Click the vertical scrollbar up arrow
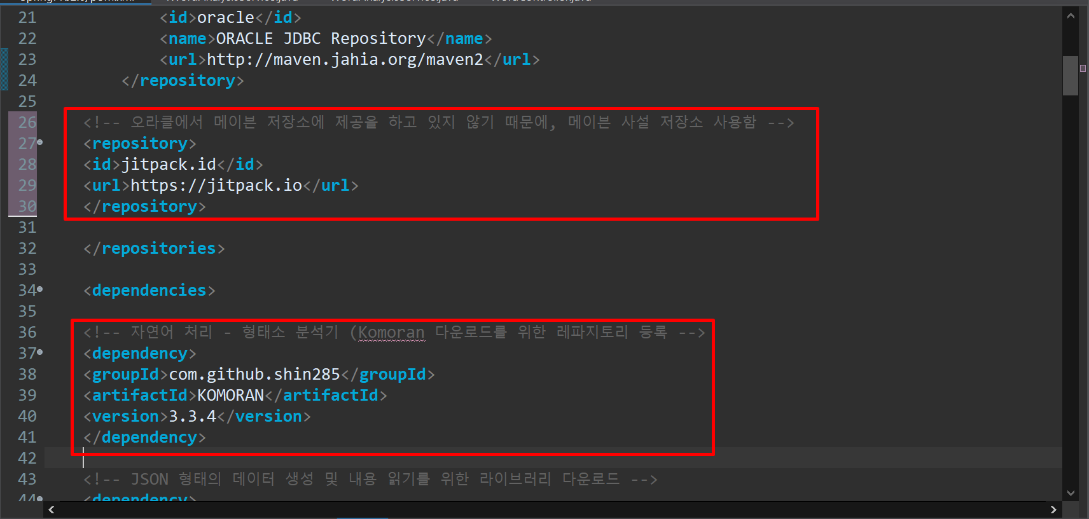This screenshot has width=1089, height=519. click(x=1071, y=15)
